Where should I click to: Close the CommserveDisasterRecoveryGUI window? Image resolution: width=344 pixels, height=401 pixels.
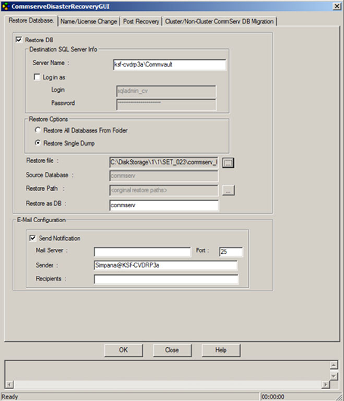click(x=337, y=6)
